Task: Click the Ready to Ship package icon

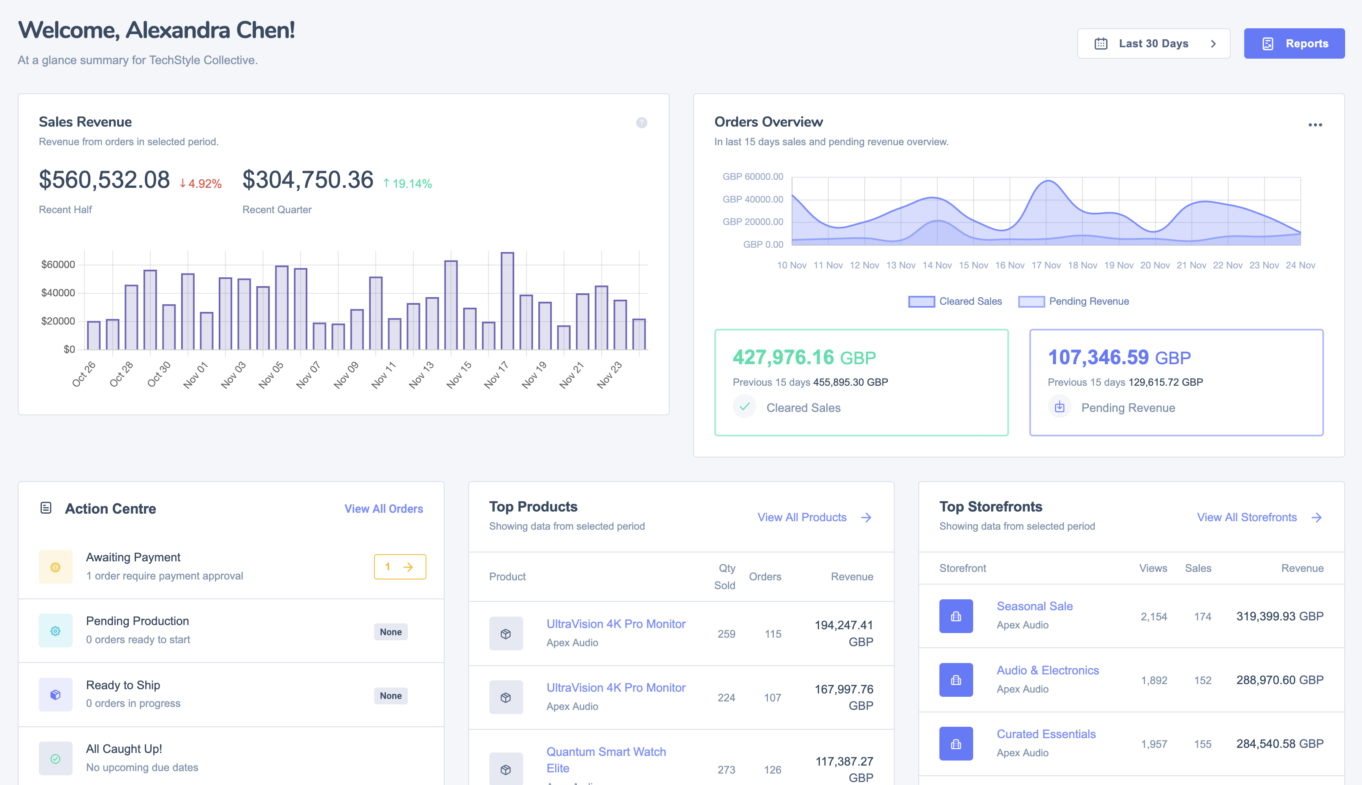Action: point(55,694)
